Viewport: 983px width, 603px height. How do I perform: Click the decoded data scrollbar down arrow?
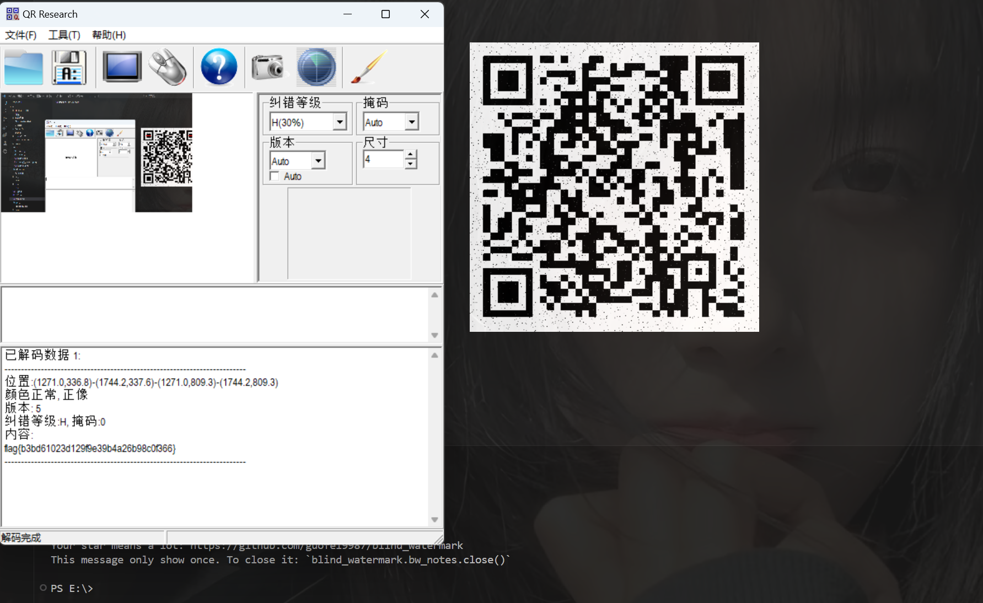click(x=434, y=519)
